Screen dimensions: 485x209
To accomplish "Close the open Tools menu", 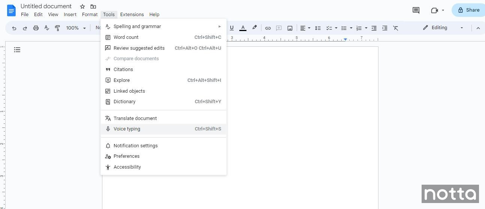I will (109, 15).
